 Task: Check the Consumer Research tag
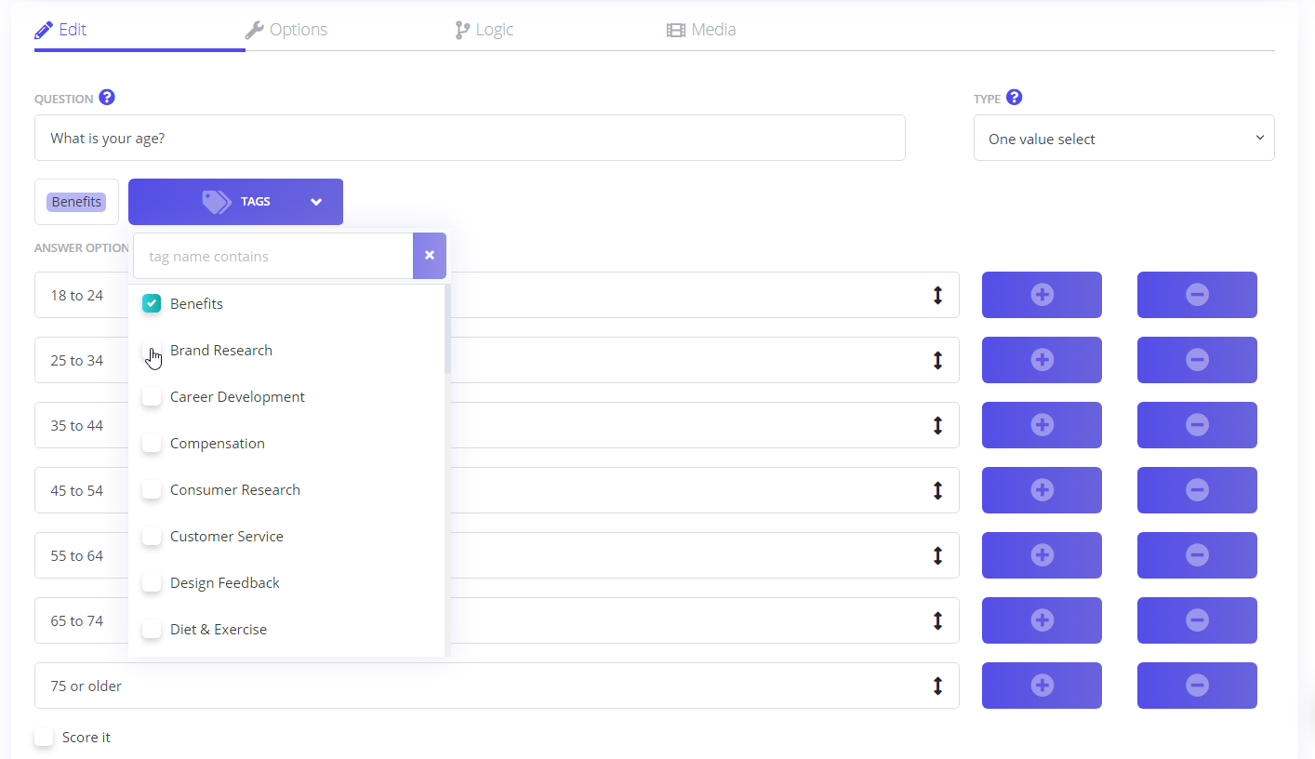pos(152,489)
